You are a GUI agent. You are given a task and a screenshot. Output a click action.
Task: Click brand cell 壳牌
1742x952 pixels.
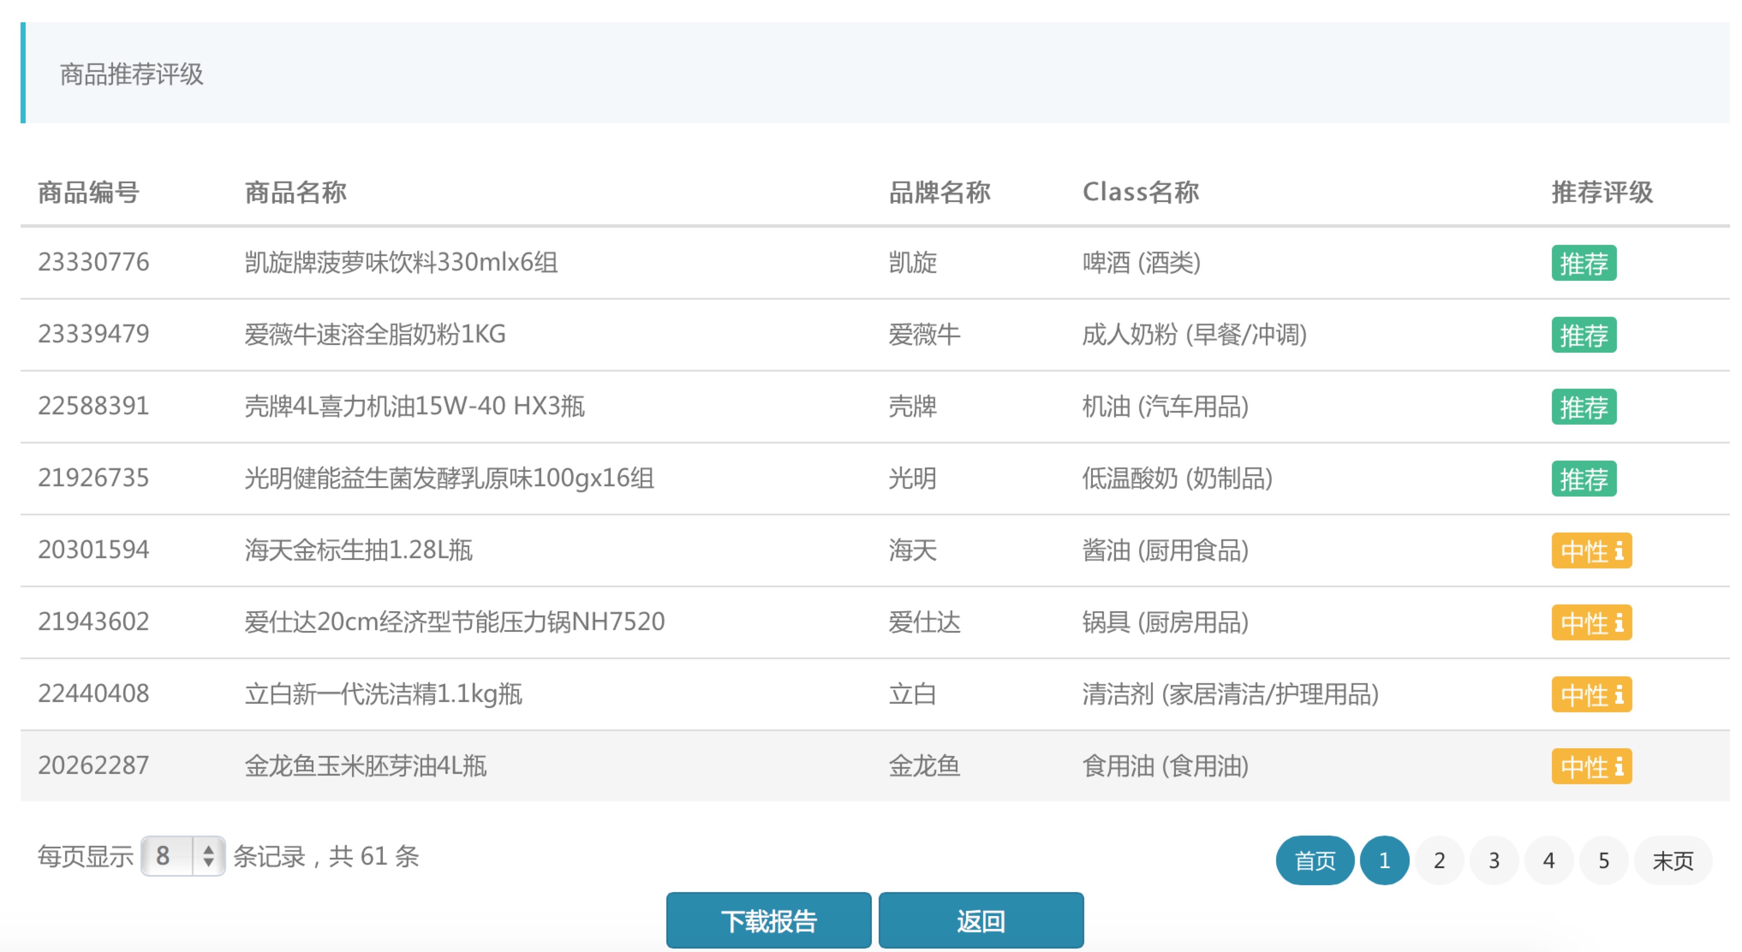click(x=912, y=406)
